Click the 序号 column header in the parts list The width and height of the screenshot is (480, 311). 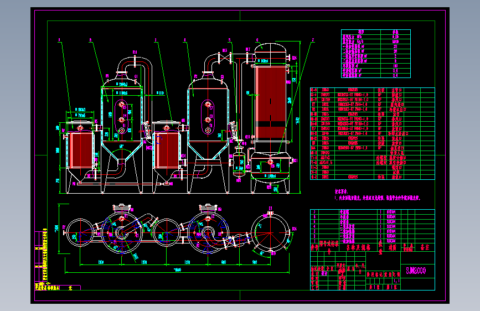pyautogui.click(x=314, y=247)
